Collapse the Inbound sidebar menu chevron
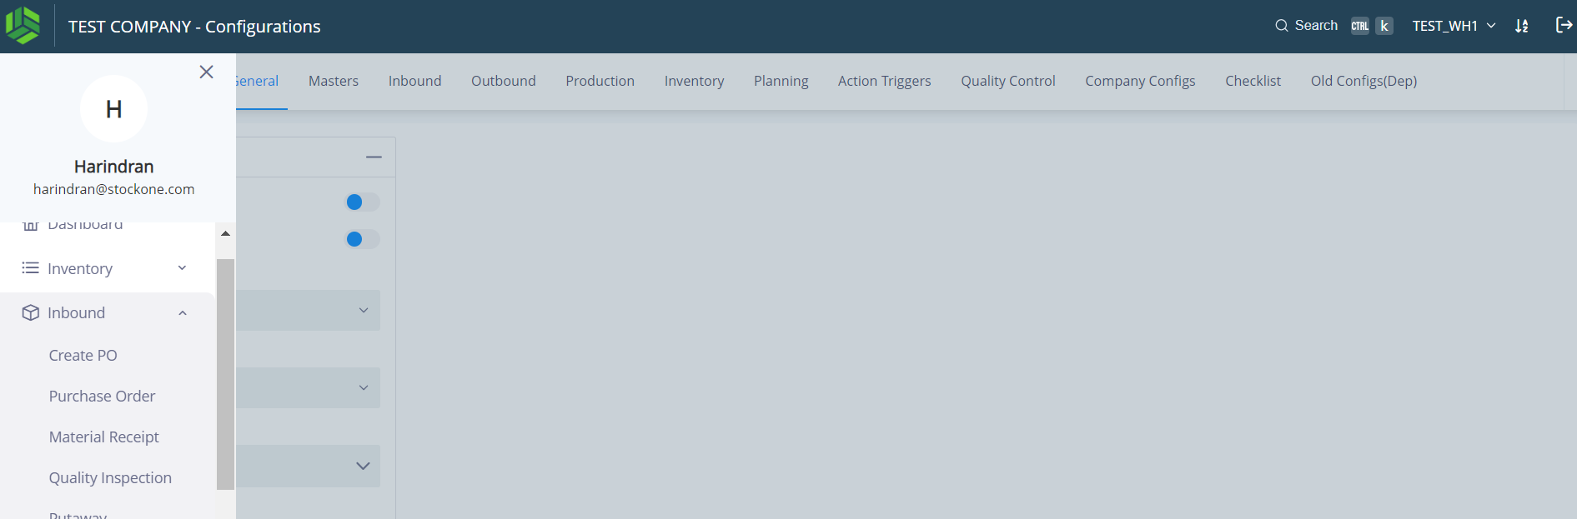 (182, 313)
